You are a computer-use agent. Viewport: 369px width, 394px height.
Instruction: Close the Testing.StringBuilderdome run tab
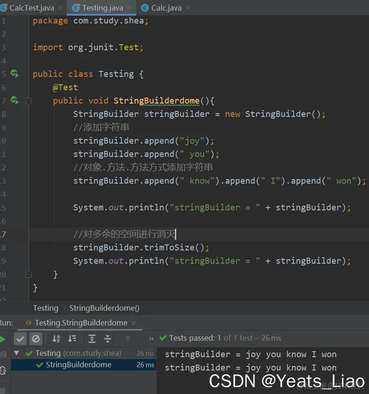[x=134, y=323]
